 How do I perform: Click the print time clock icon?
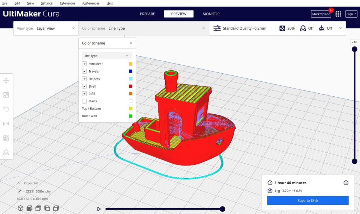270,183
